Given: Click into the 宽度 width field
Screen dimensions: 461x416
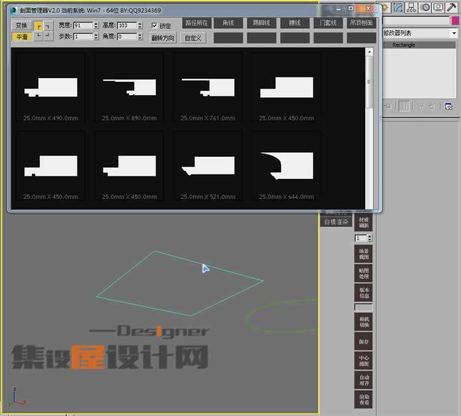Looking at the screenshot, I should [x=83, y=26].
